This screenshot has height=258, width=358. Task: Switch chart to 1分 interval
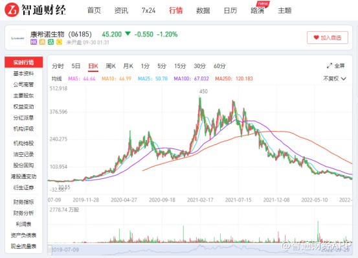click(x=145, y=66)
